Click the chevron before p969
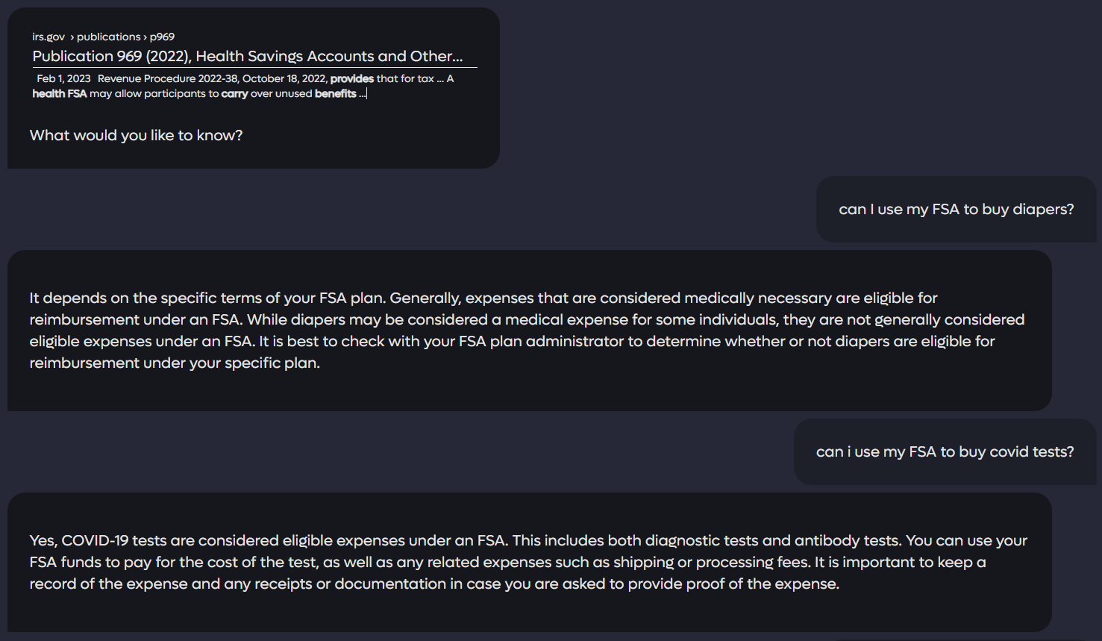Screen dimensions: 1102x641 click(x=145, y=36)
